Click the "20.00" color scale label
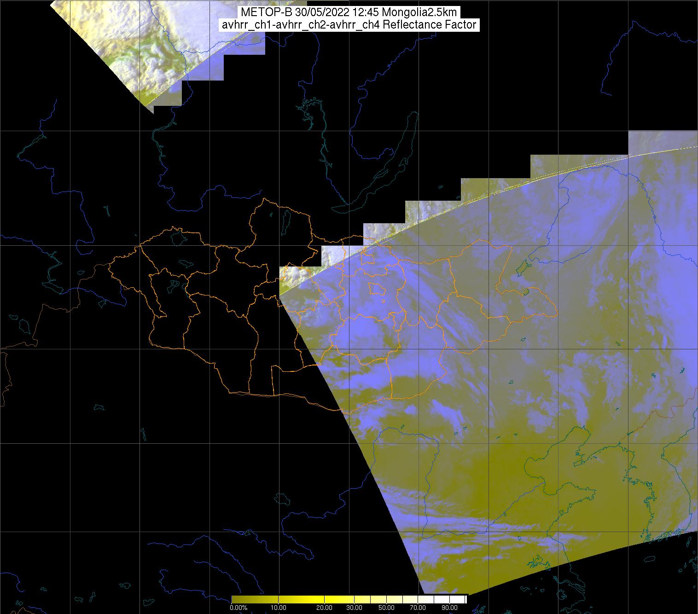The height and width of the screenshot is (614, 698). 325,608
